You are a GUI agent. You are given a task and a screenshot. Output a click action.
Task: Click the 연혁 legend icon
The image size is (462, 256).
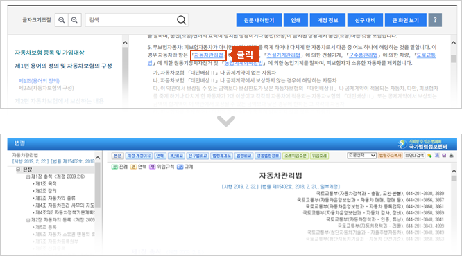click(x=133, y=167)
